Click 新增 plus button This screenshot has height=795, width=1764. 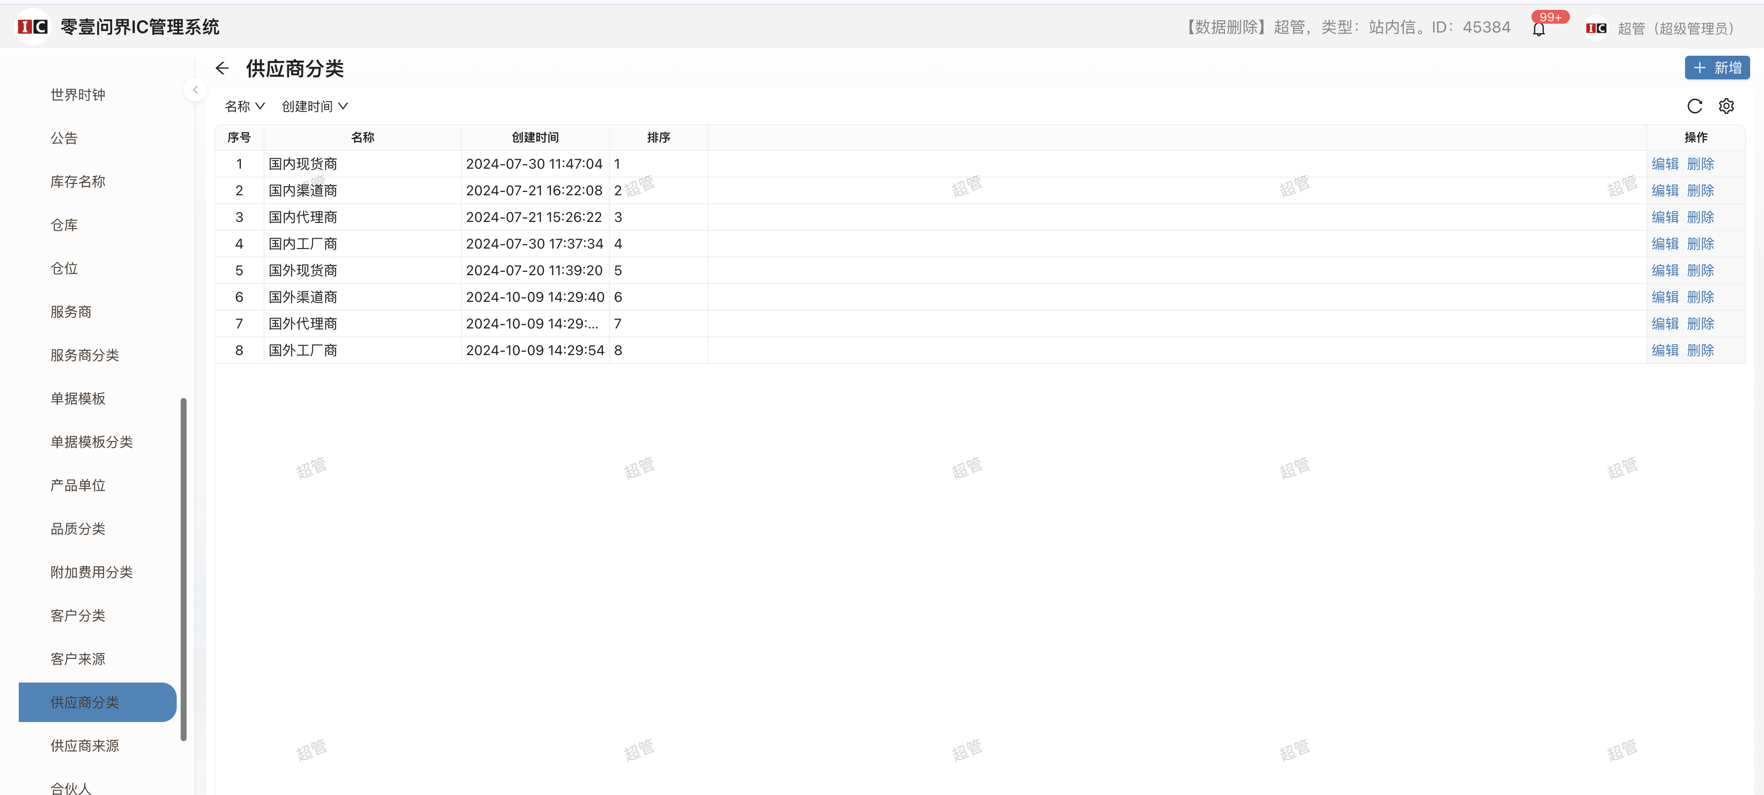click(1717, 68)
